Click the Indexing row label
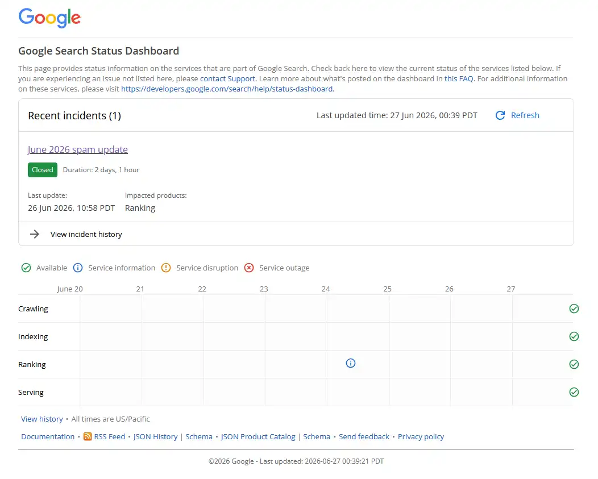This screenshot has height=479, width=598. click(x=33, y=336)
